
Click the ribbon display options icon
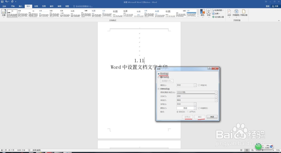(266, 2)
